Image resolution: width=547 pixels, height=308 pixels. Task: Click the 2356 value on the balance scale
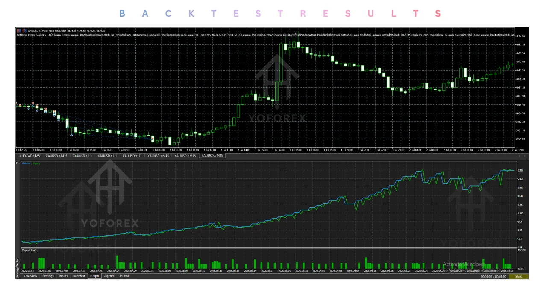coord(521,170)
